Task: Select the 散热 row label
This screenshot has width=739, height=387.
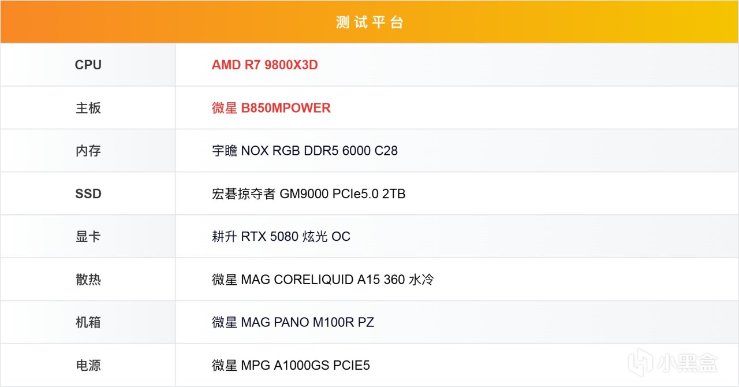Action: point(88,280)
